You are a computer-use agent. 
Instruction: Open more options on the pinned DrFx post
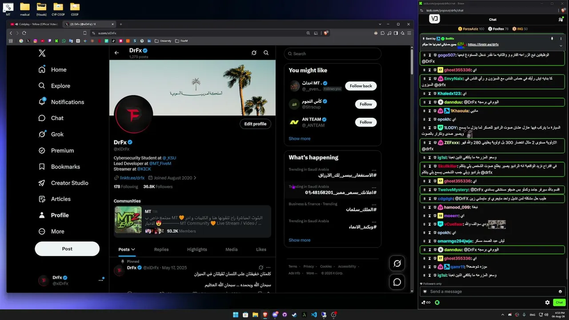tap(268, 268)
